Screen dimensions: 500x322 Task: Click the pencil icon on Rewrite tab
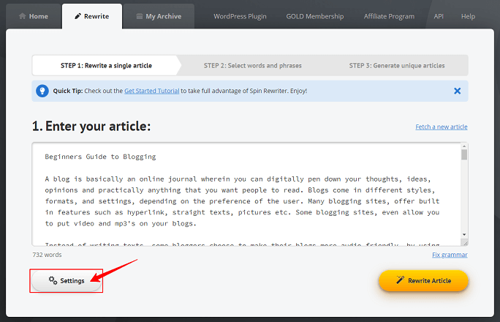(x=77, y=16)
